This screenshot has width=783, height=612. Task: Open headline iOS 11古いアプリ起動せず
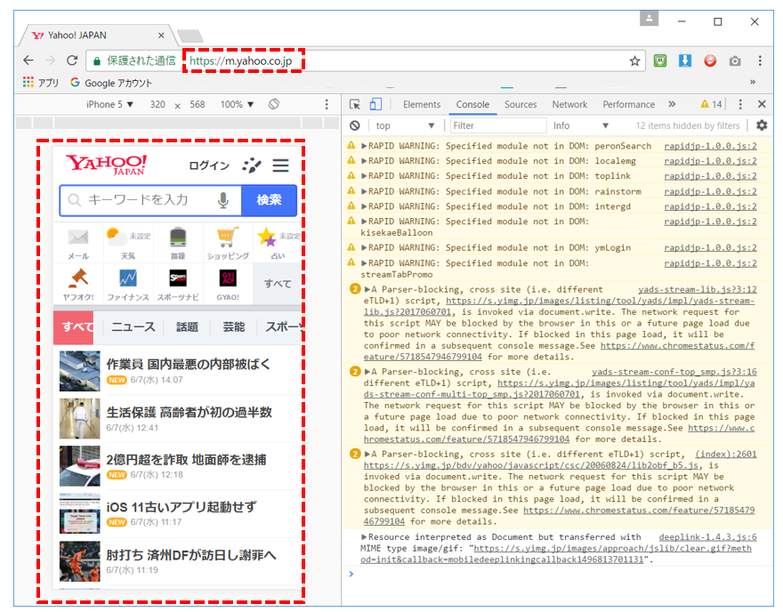(182, 507)
